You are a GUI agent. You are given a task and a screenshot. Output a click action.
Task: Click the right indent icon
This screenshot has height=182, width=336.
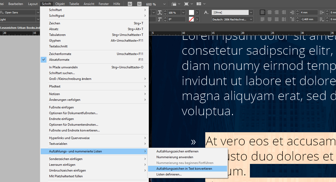[x=322, y=12]
